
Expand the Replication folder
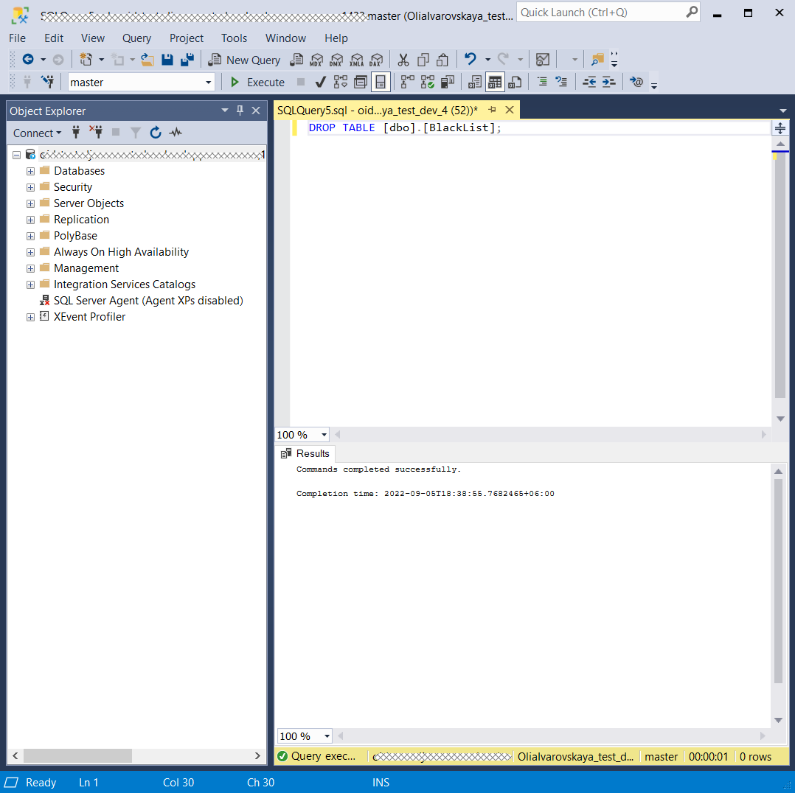30,220
